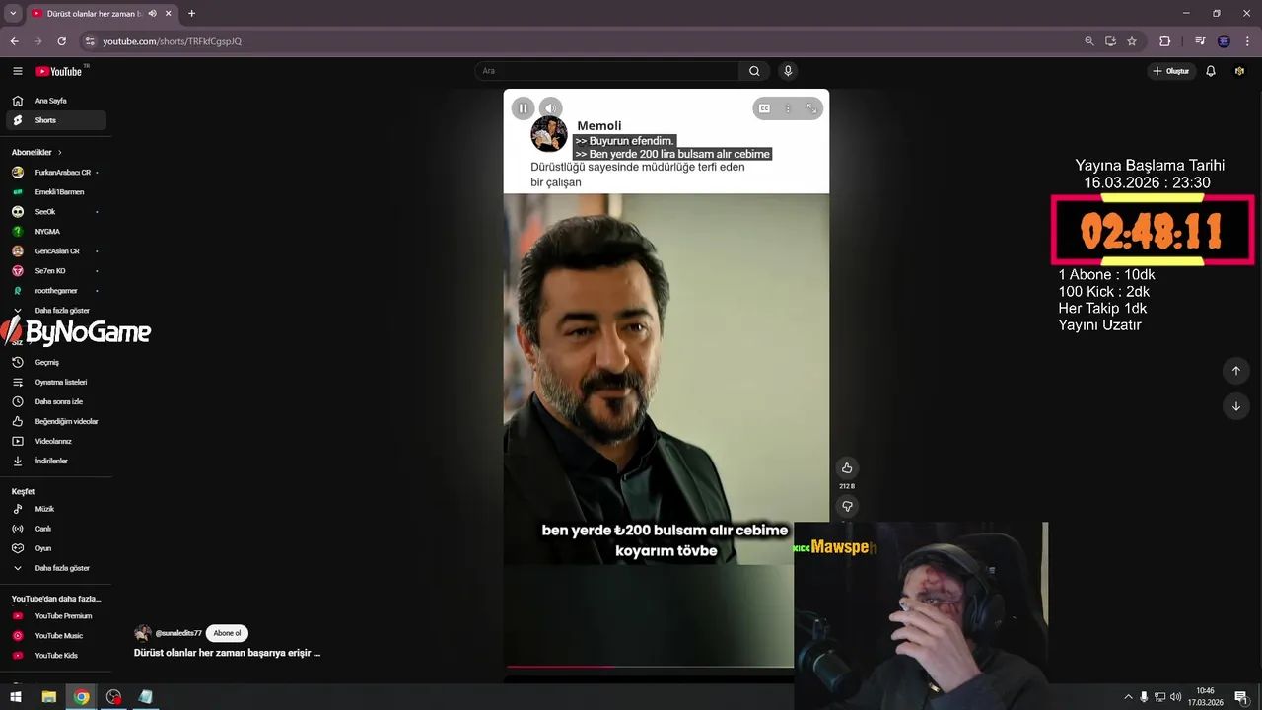Like the Shorts video
The height and width of the screenshot is (710, 1262).
tap(847, 467)
